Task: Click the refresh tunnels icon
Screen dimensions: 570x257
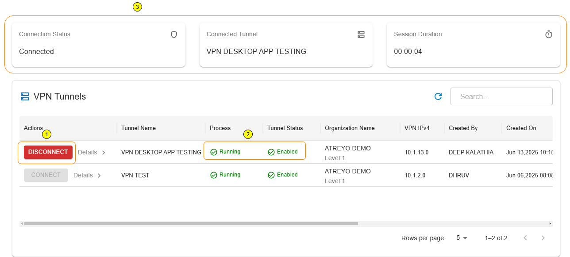Action: point(438,96)
